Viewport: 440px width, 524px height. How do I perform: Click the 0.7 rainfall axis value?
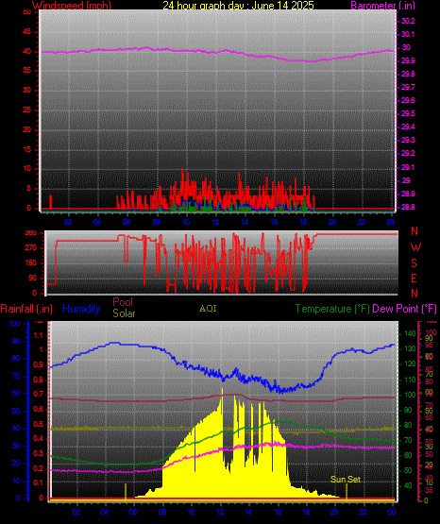click(39, 395)
